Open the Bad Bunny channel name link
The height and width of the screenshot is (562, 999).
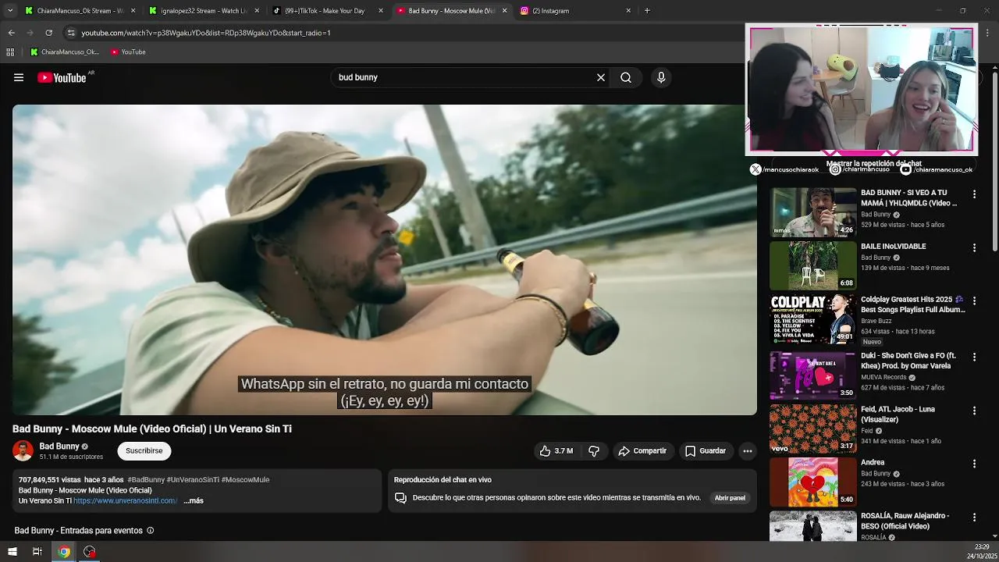59,446
